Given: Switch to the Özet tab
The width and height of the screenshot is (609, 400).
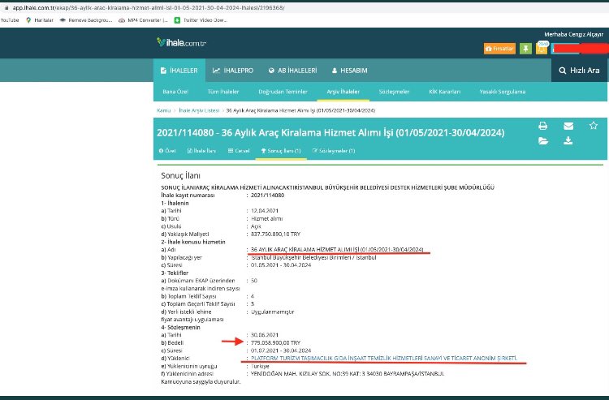Looking at the screenshot, I should click(x=167, y=151).
